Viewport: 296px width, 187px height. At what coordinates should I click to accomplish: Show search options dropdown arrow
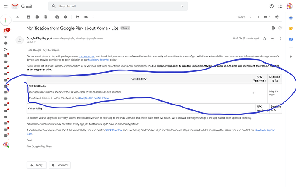point(182,7)
